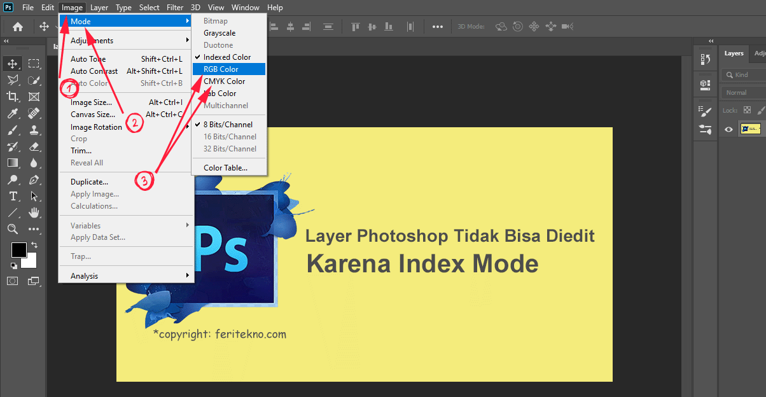Select the Blur tool
Viewport: 766px width, 397px height.
click(34, 163)
